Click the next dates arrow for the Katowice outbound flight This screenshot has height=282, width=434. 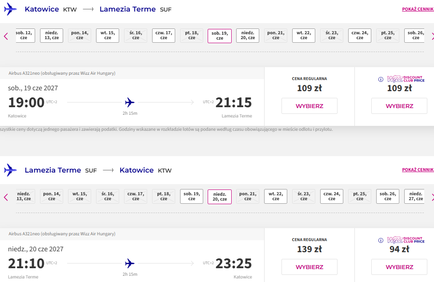(x=432, y=36)
